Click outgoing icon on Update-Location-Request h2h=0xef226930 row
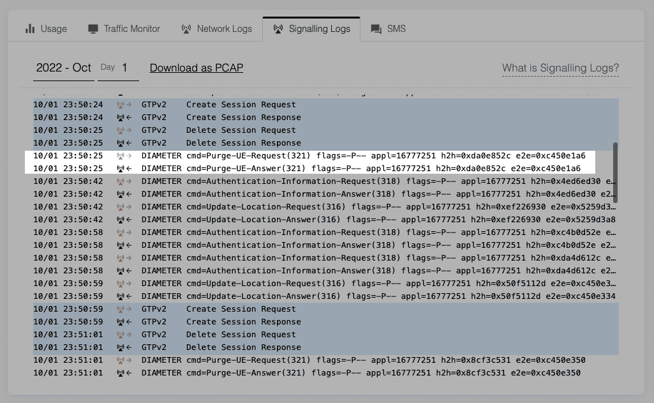 [124, 207]
